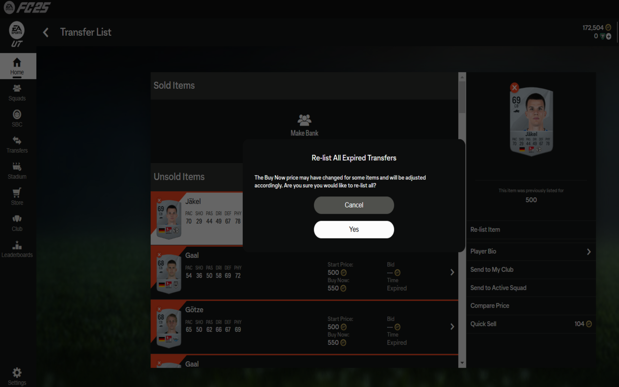Image resolution: width=619 pixels, height=387 pixels.
Task: Click the Expired status in Götze row
Action: tap(397, 342)
